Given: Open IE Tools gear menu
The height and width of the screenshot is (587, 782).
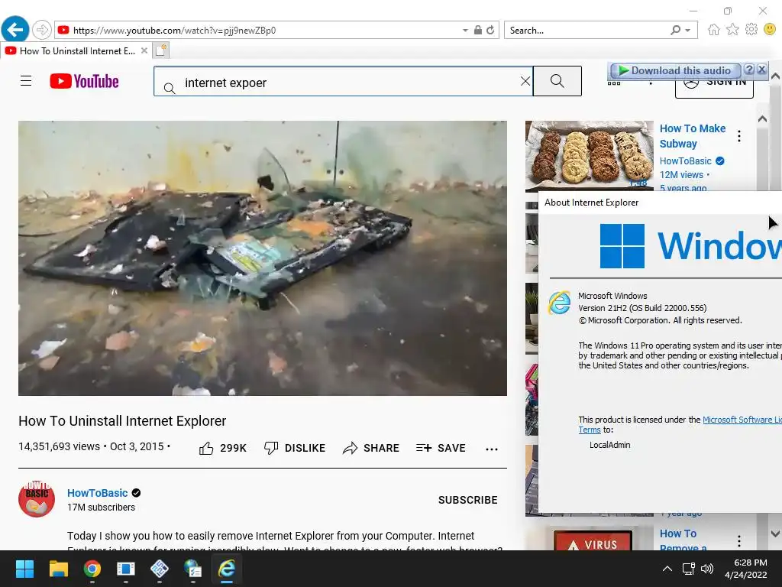Looking at the screenshot, I should 751,30.
